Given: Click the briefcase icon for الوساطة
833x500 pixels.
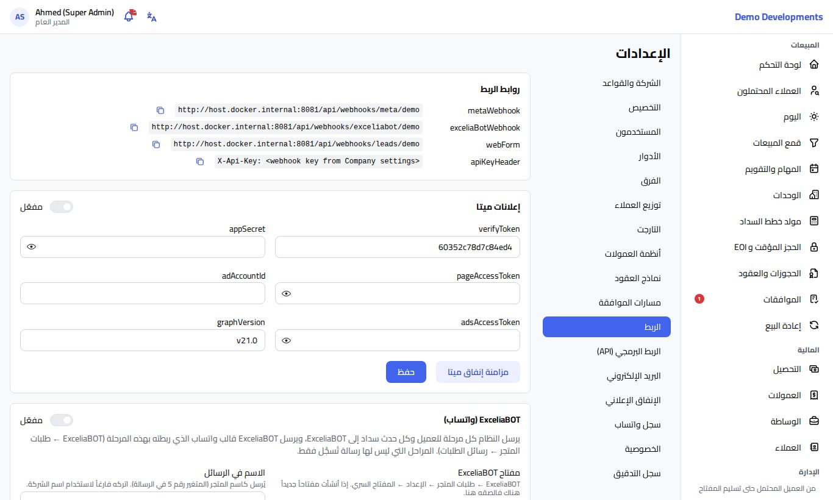Looking at the screenshot, I should pyautogui.click(x=813, y=421).
